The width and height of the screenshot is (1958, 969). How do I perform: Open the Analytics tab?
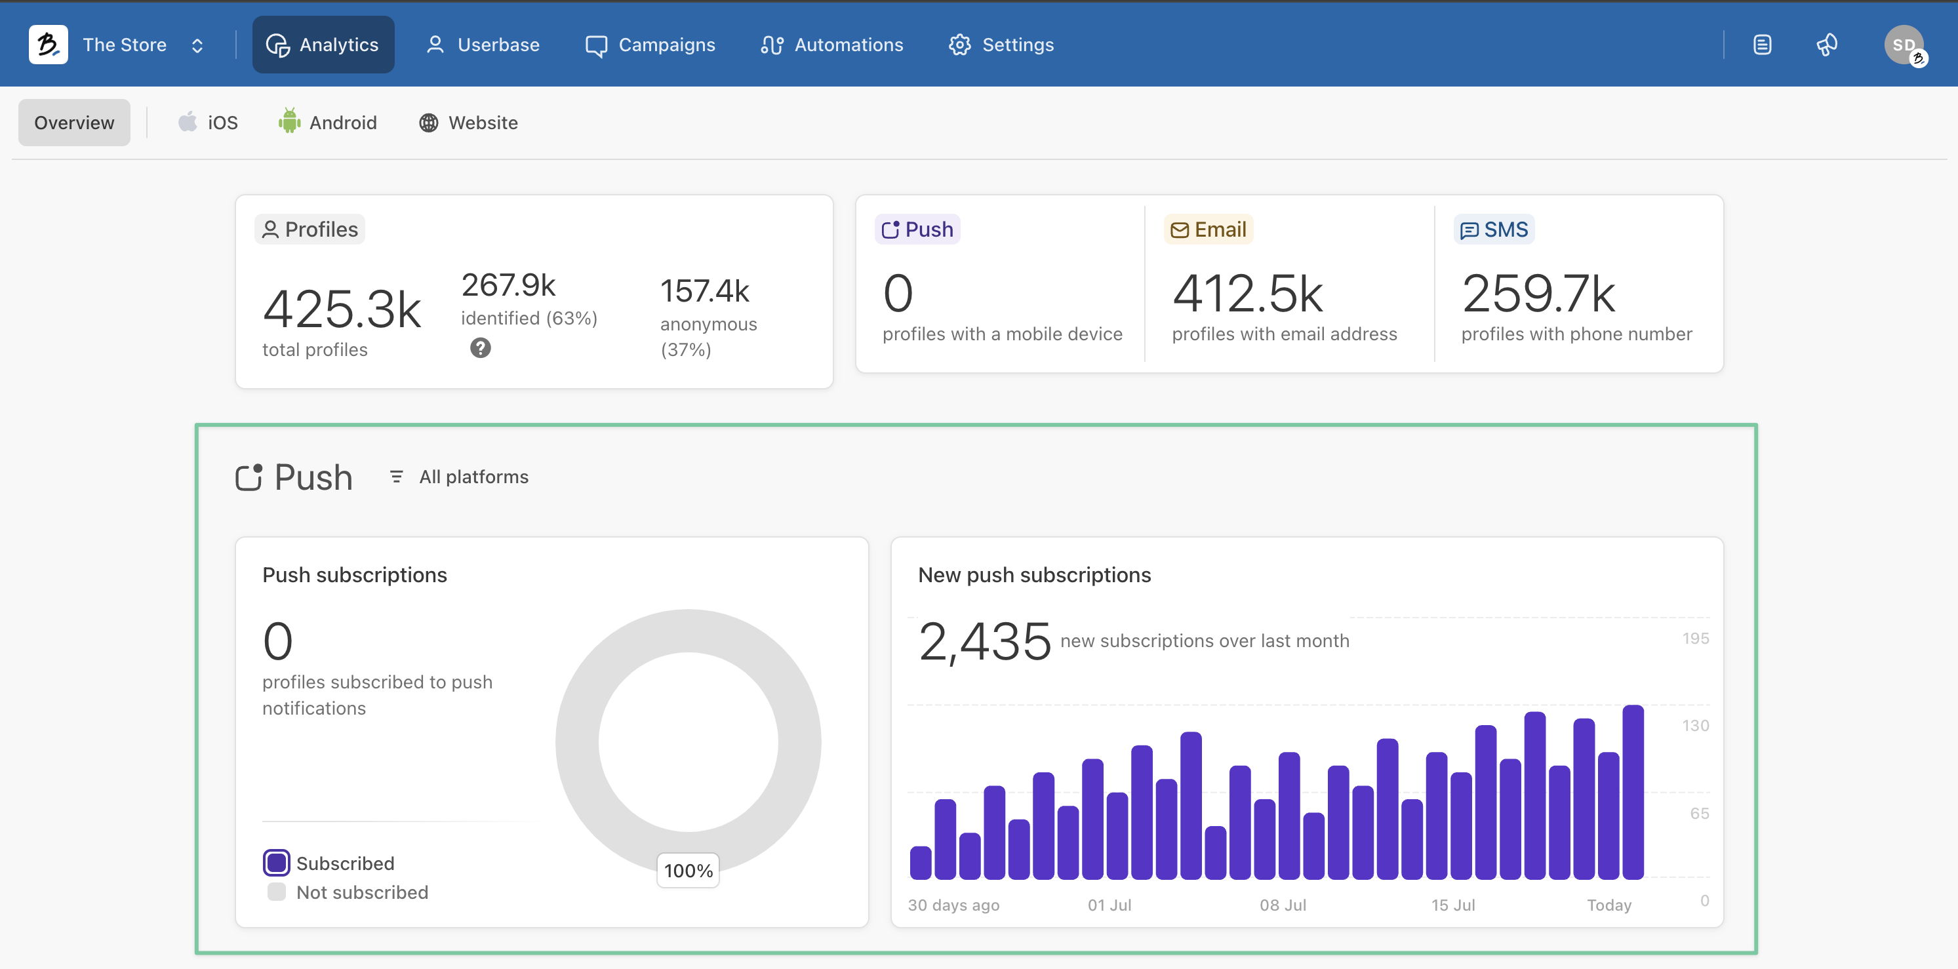pyautogui.click(x=323, y=44)
